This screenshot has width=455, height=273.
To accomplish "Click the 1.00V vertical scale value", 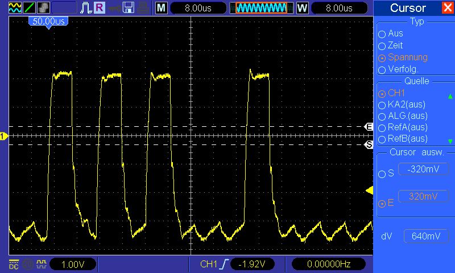I will (x=73, y=264).
